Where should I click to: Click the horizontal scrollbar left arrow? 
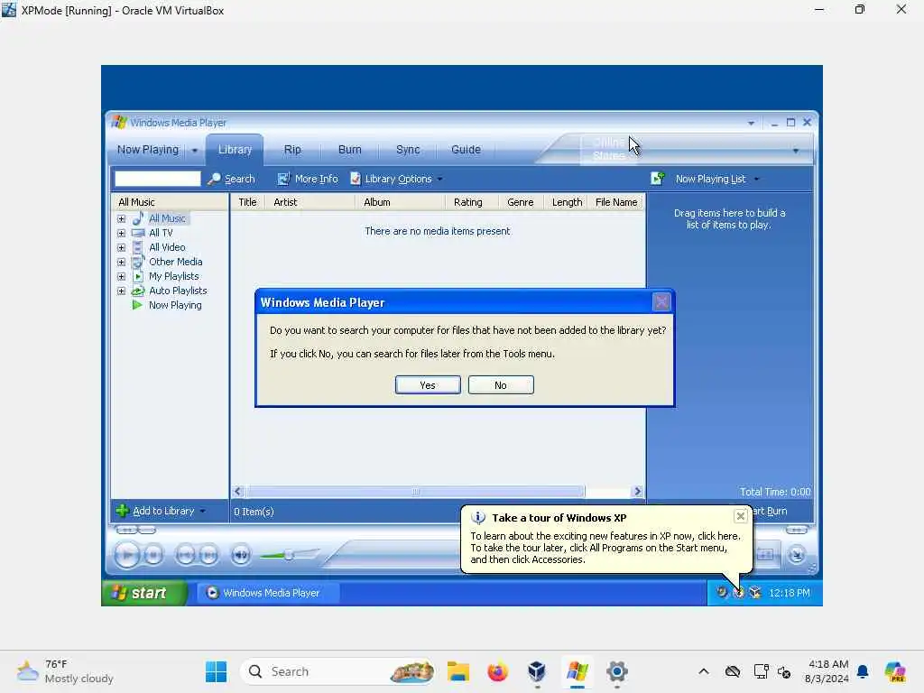237,492
